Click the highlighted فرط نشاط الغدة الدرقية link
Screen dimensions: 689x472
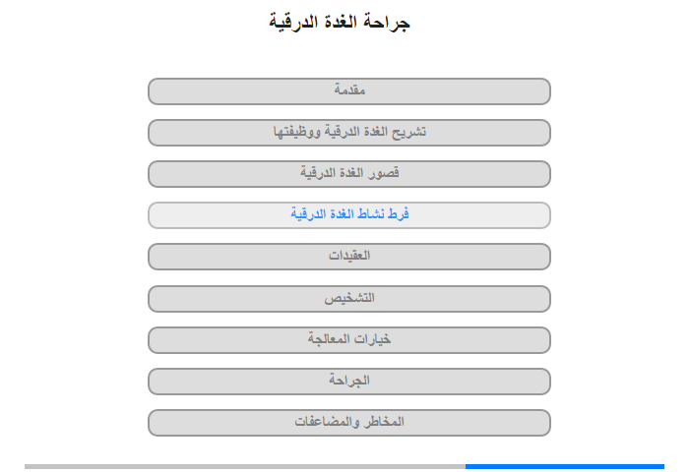coord(348,215)
